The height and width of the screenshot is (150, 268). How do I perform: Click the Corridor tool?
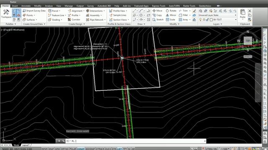coord(74,20)
